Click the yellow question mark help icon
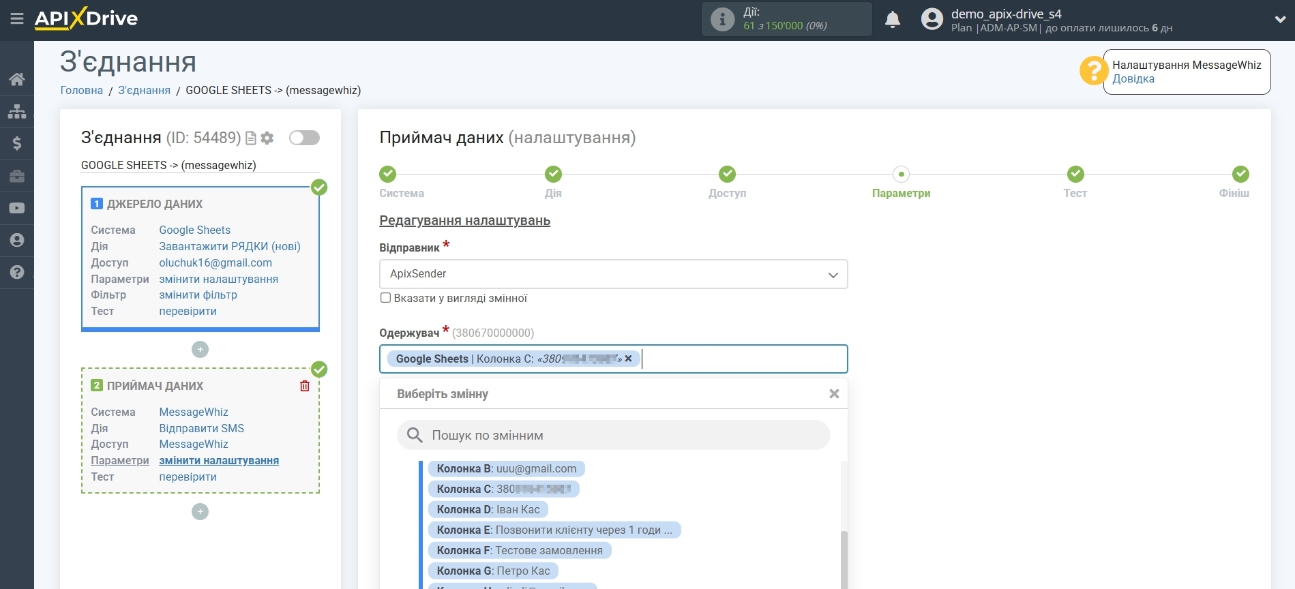Screen dimensions: 1295x589 click(x=1093, y=71)
